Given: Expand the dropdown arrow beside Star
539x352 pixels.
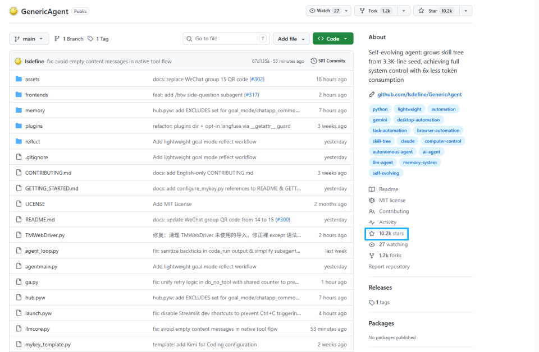Looking at the screenshot, I should [x=466, y=11].
